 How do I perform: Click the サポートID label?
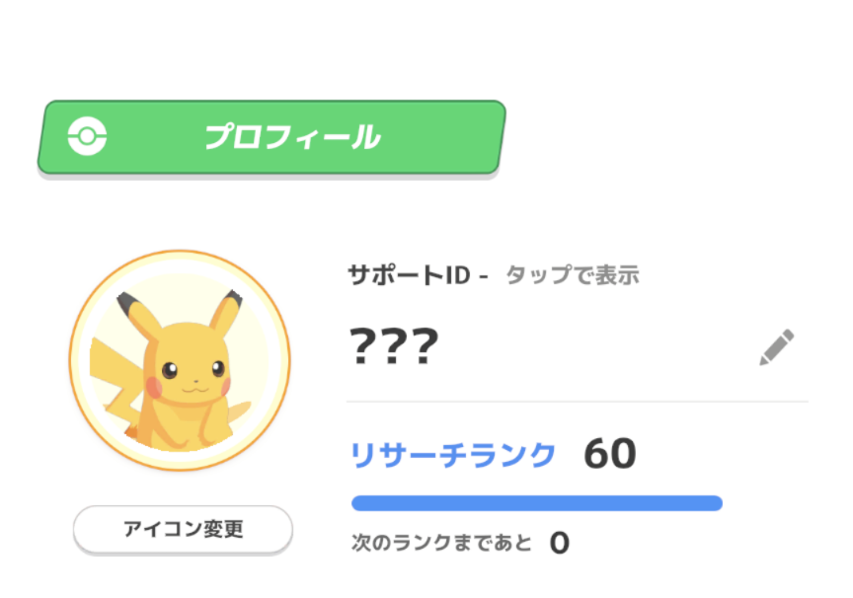(409, 275)
